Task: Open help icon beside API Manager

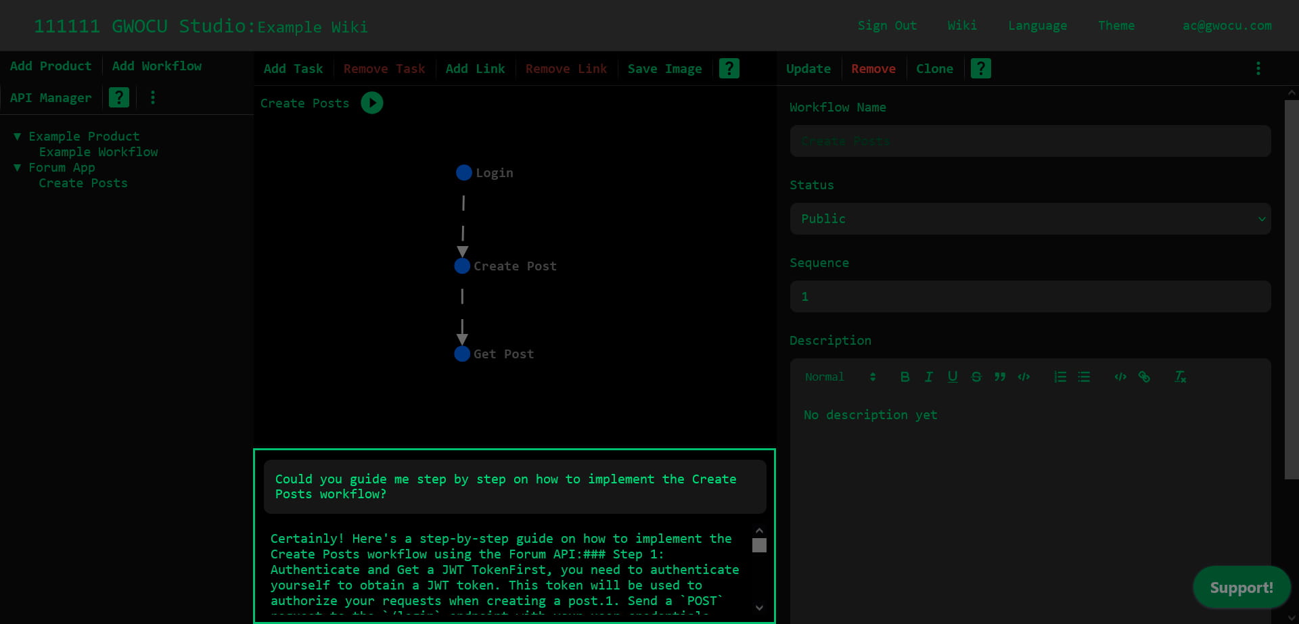Action: pos(119,97)
